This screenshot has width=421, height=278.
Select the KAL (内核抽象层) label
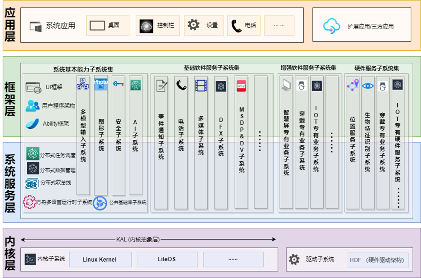138,240
